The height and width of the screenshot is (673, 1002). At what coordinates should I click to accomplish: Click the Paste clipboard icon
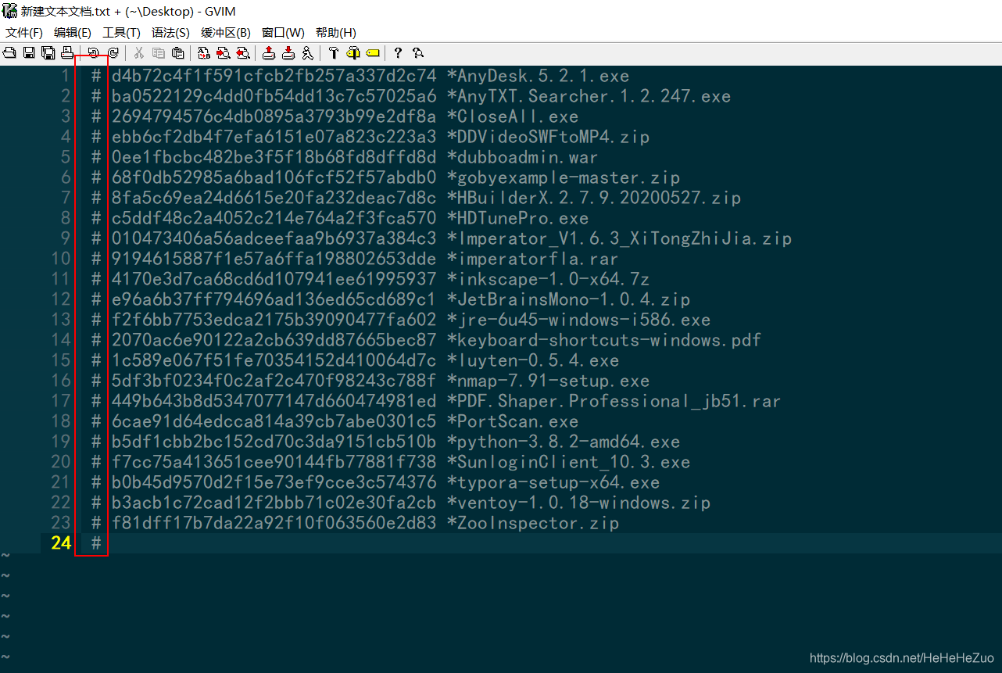(178, 53)
